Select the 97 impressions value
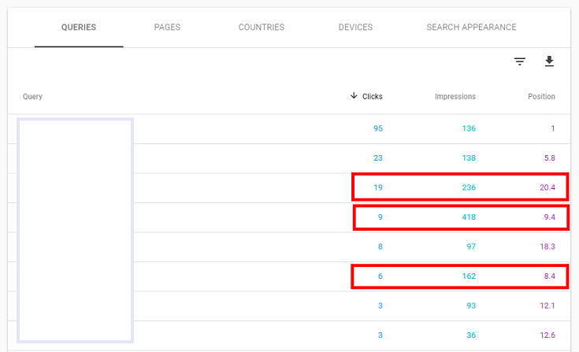 click(x=471, y=246)
